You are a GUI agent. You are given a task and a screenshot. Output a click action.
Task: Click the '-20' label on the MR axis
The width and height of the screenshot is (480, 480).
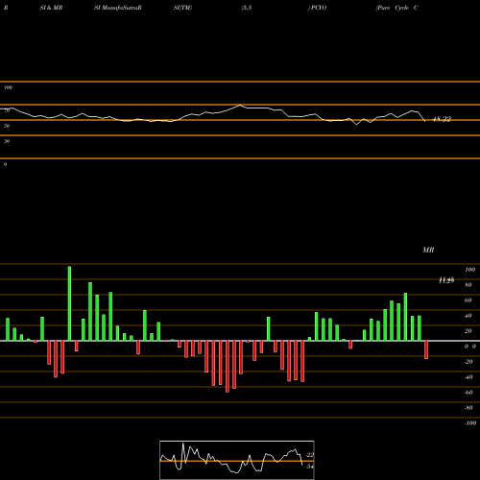(468, 362)
